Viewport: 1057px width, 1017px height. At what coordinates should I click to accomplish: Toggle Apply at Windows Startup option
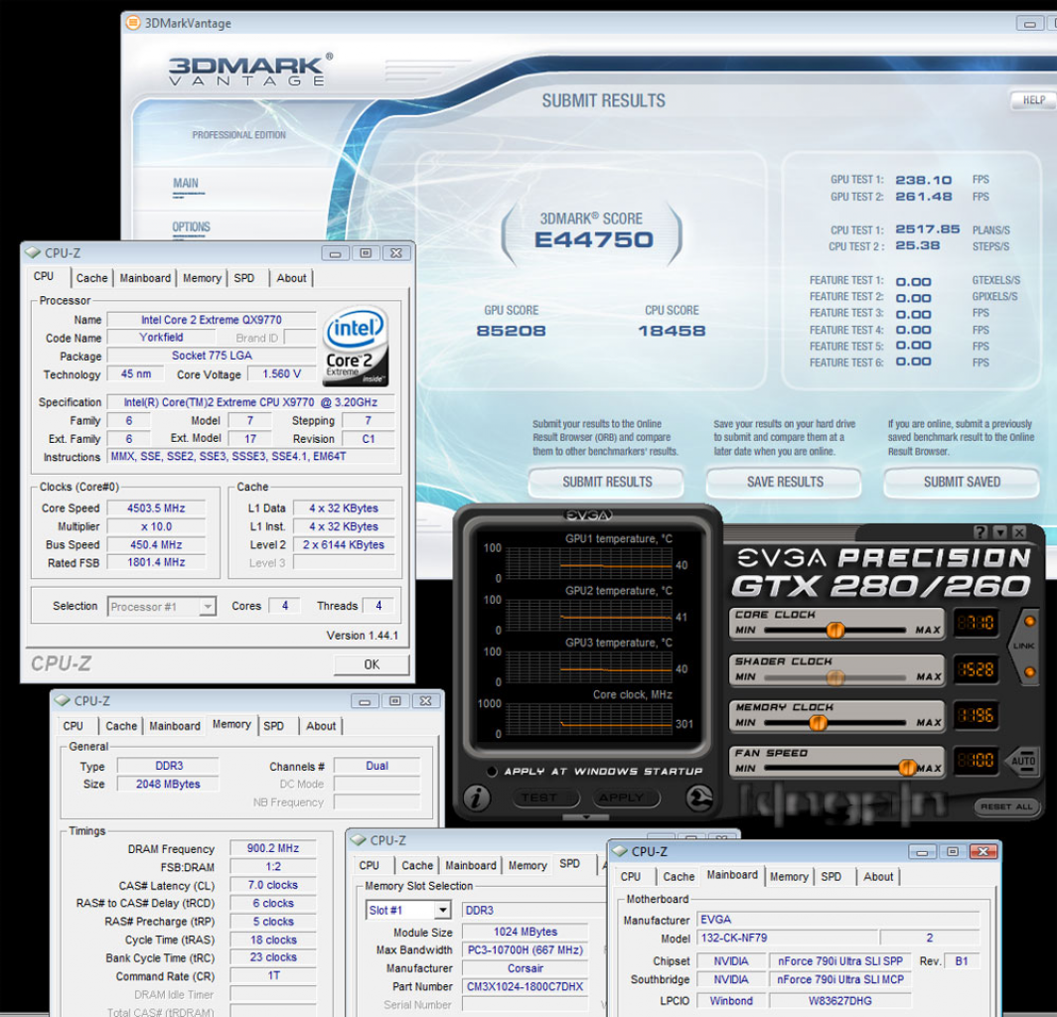[492, 771]
